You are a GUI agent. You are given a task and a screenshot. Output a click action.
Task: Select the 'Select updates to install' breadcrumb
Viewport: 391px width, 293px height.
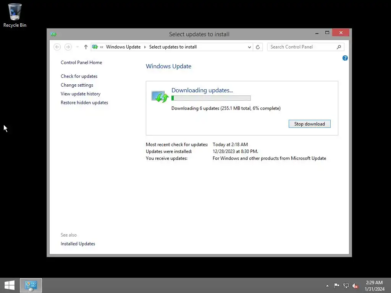click(x=173, y=47)
